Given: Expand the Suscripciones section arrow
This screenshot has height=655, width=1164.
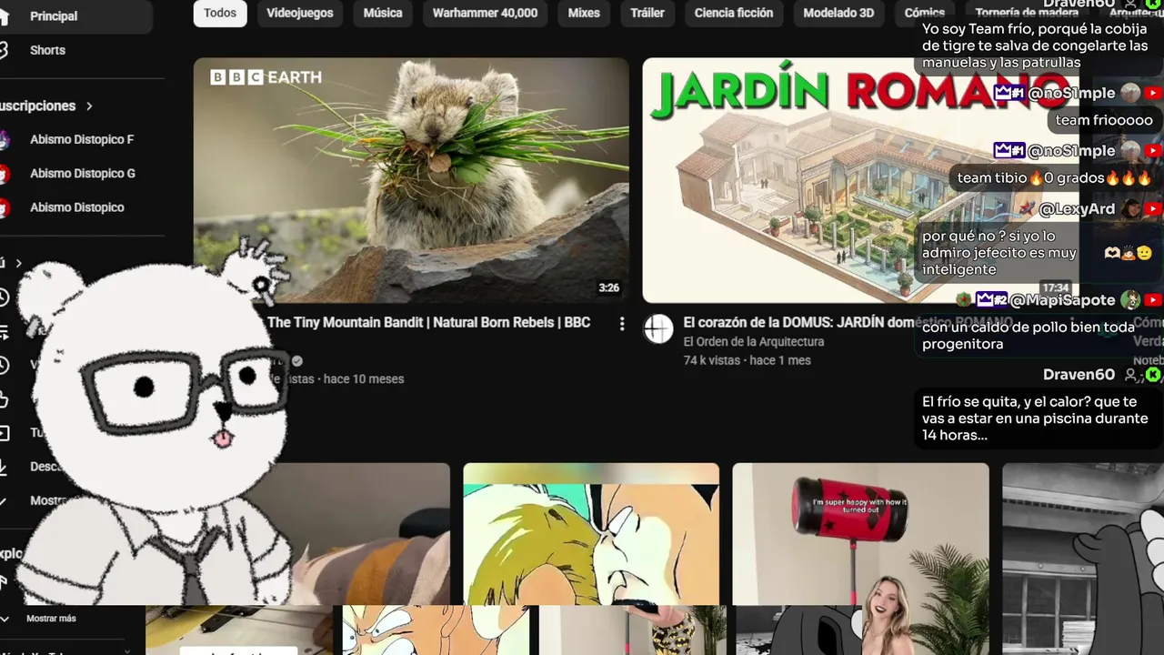Looking at the screenshot, I should [89, 106].
